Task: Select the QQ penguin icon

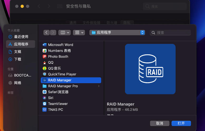Action: (x=45, y=63)
